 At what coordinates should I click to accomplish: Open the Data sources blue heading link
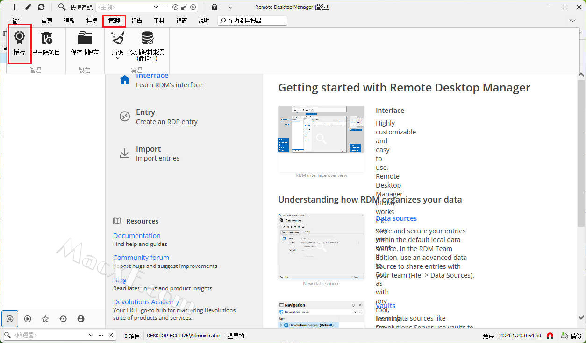tap(396, 218)
